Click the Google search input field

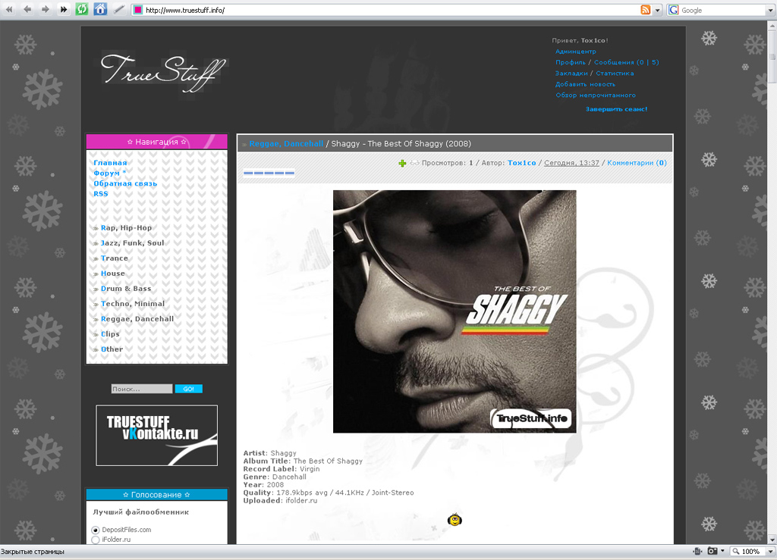point(722,10)
